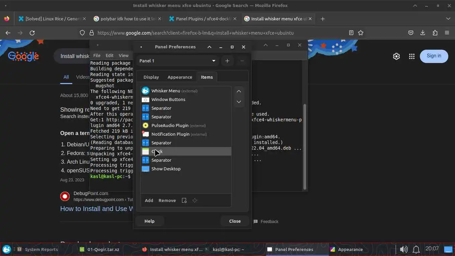455x256 pixels.
Task: Move selected item up with arrow
Action: click(x=239, y=91)
